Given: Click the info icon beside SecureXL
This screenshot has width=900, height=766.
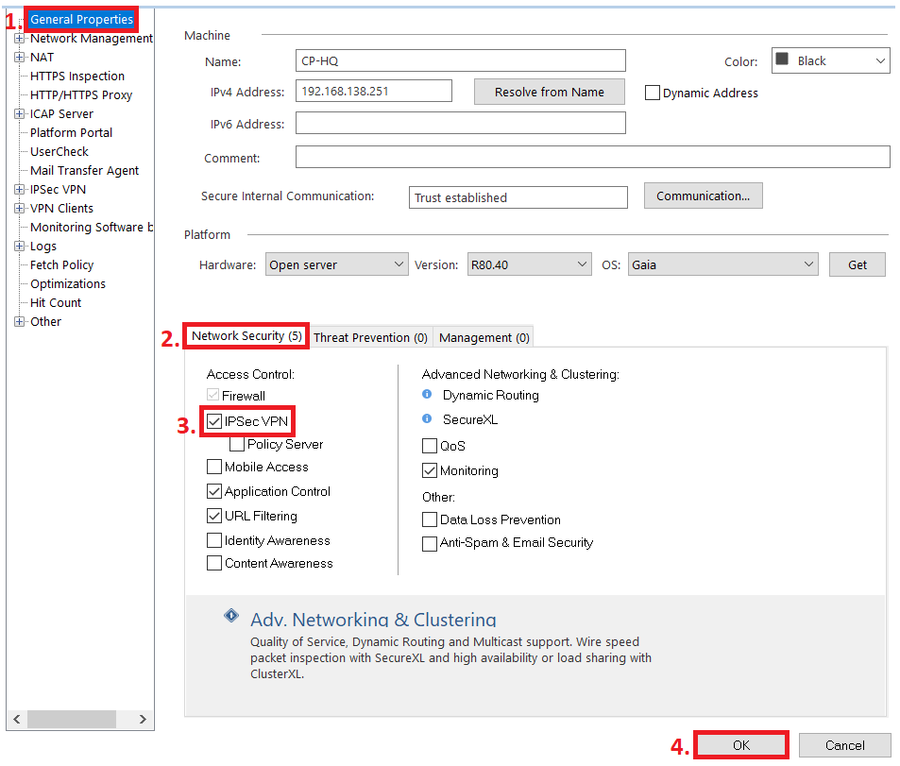Looking at the screenshot, I should (x=427, y=419).
